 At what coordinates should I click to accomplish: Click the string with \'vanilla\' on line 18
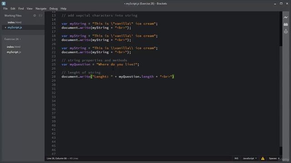pos(124,36)
